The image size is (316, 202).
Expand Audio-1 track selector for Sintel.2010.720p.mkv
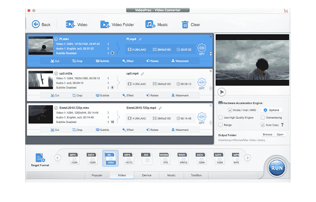(108, 118)
